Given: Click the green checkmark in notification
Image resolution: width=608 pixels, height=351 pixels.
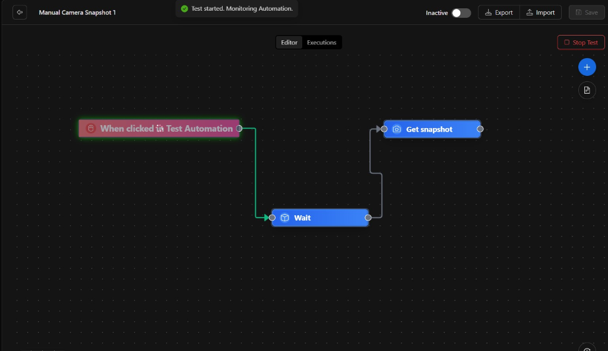Looking at the screenshot, I should tap(185, 8).
